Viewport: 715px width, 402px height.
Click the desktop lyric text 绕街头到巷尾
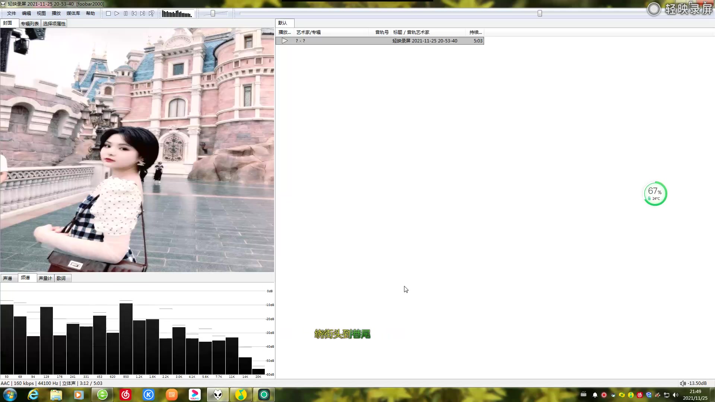[343, 334]
